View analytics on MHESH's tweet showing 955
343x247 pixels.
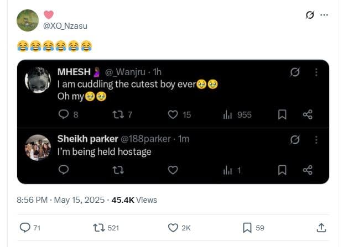tap(227, 114)
